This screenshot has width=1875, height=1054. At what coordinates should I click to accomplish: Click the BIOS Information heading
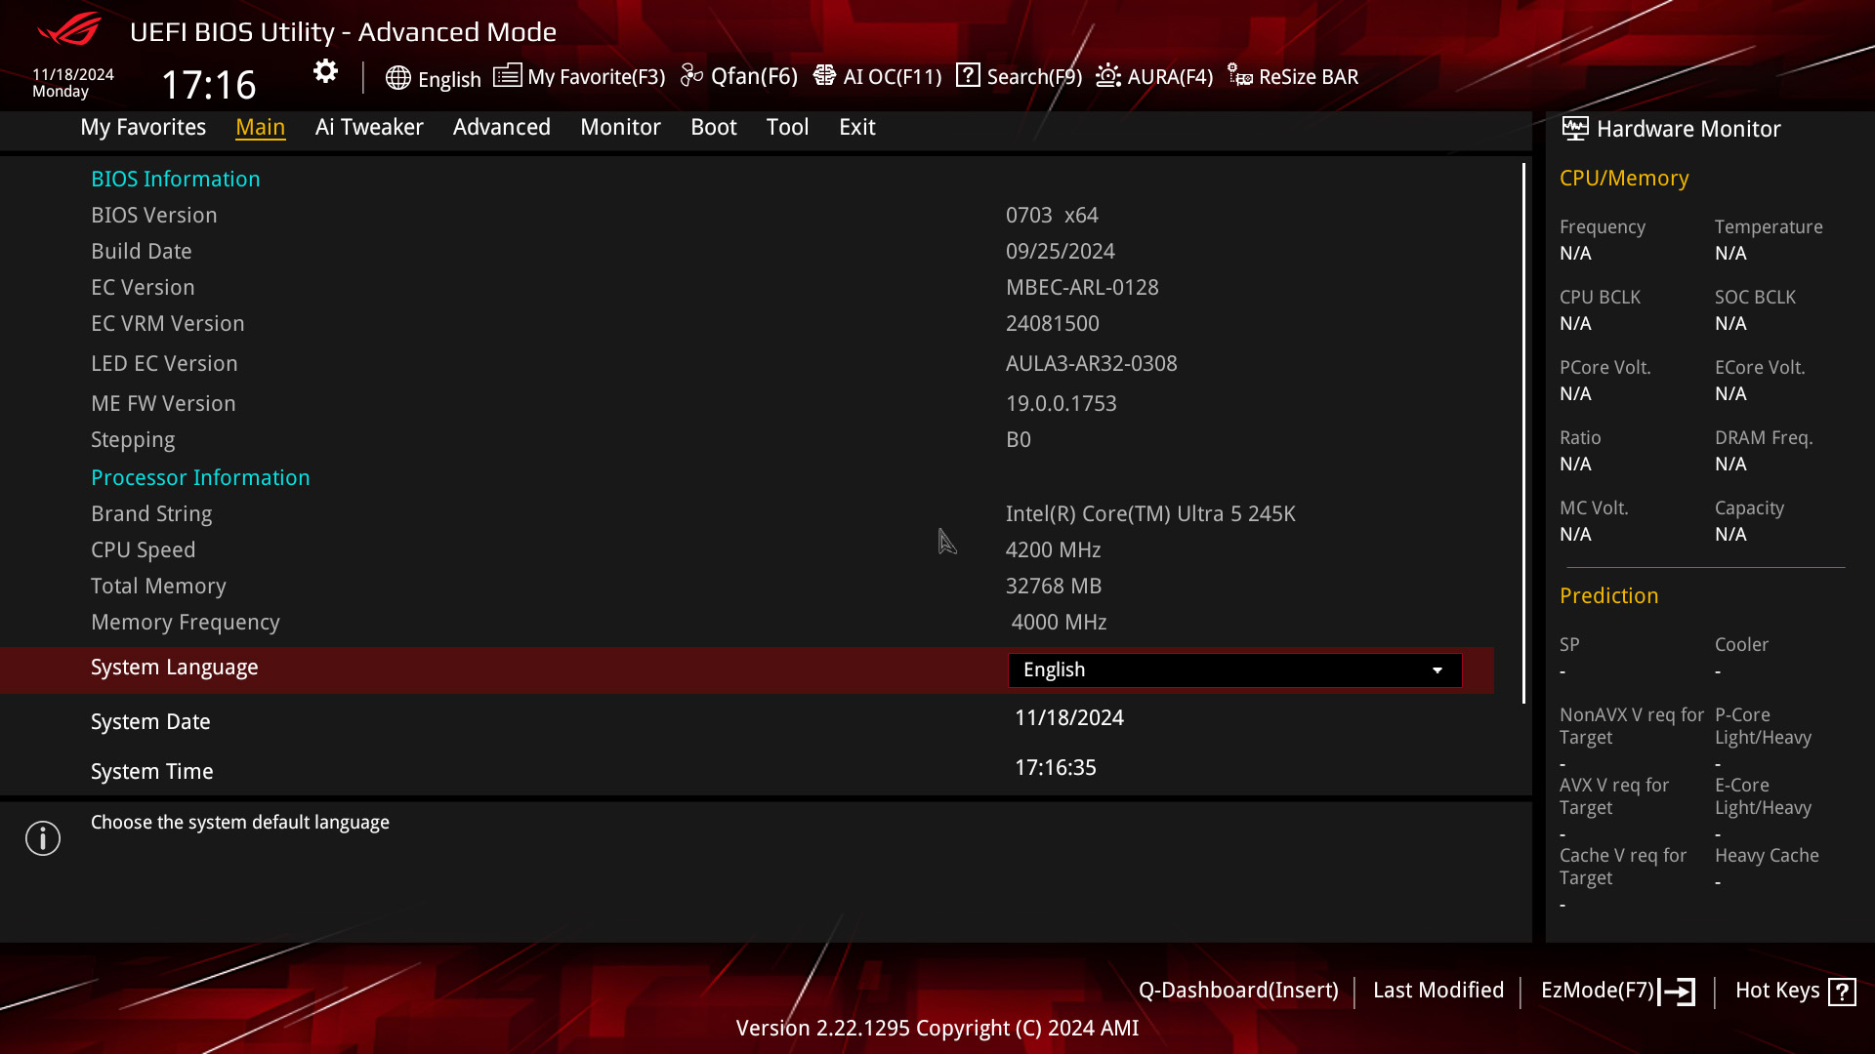pyautogui.click(x=176, y=180)
